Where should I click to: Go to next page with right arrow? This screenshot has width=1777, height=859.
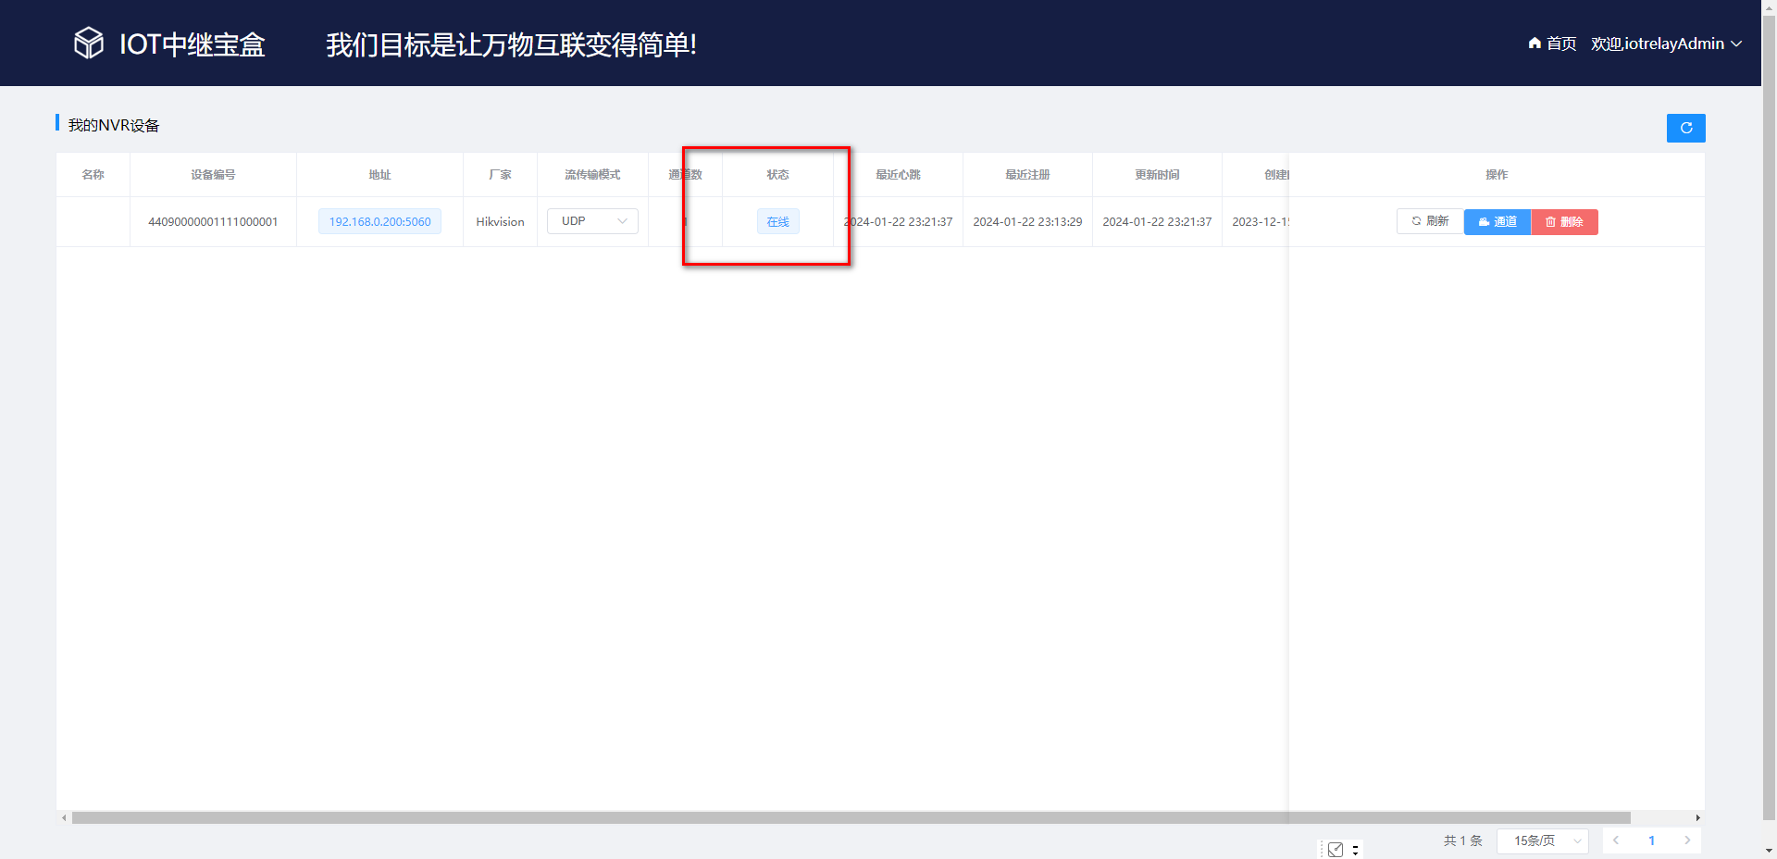[1687, 840]
